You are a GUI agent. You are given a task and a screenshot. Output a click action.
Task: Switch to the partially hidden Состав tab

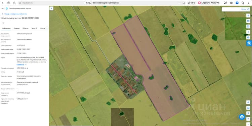click(x=43, y=28)
